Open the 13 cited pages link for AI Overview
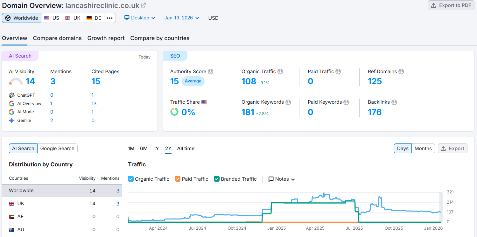Screen dimensions: 477x237 [x=94, y=103]
